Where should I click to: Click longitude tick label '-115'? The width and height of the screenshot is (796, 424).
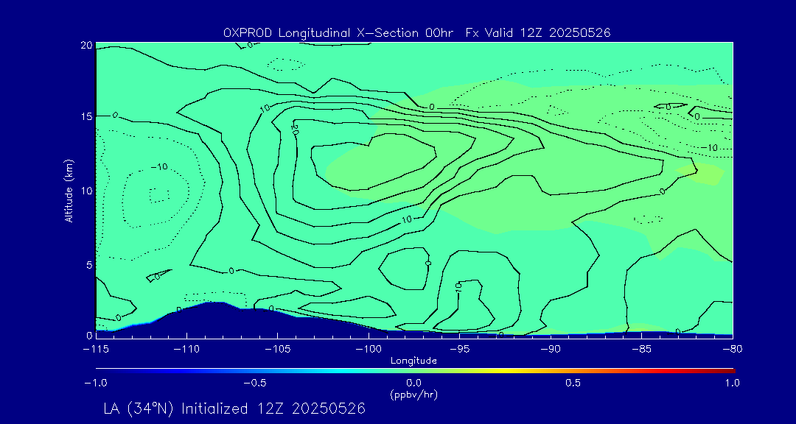tap(97, 350)
